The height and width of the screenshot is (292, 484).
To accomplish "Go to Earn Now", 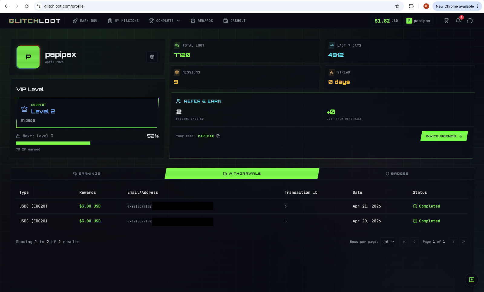I will point(85,21).
